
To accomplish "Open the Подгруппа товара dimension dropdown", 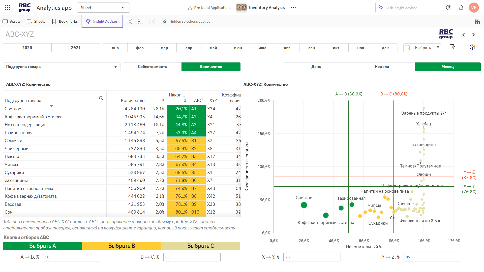I will 62,67.
